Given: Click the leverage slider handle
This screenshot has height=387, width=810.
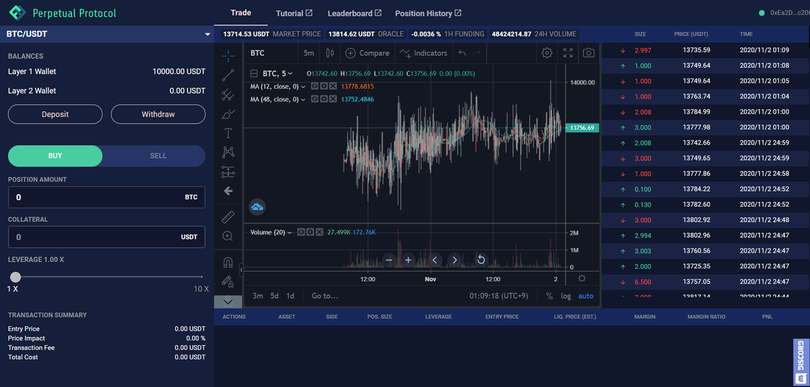Looking at the screenshot, I should [15, 277].
